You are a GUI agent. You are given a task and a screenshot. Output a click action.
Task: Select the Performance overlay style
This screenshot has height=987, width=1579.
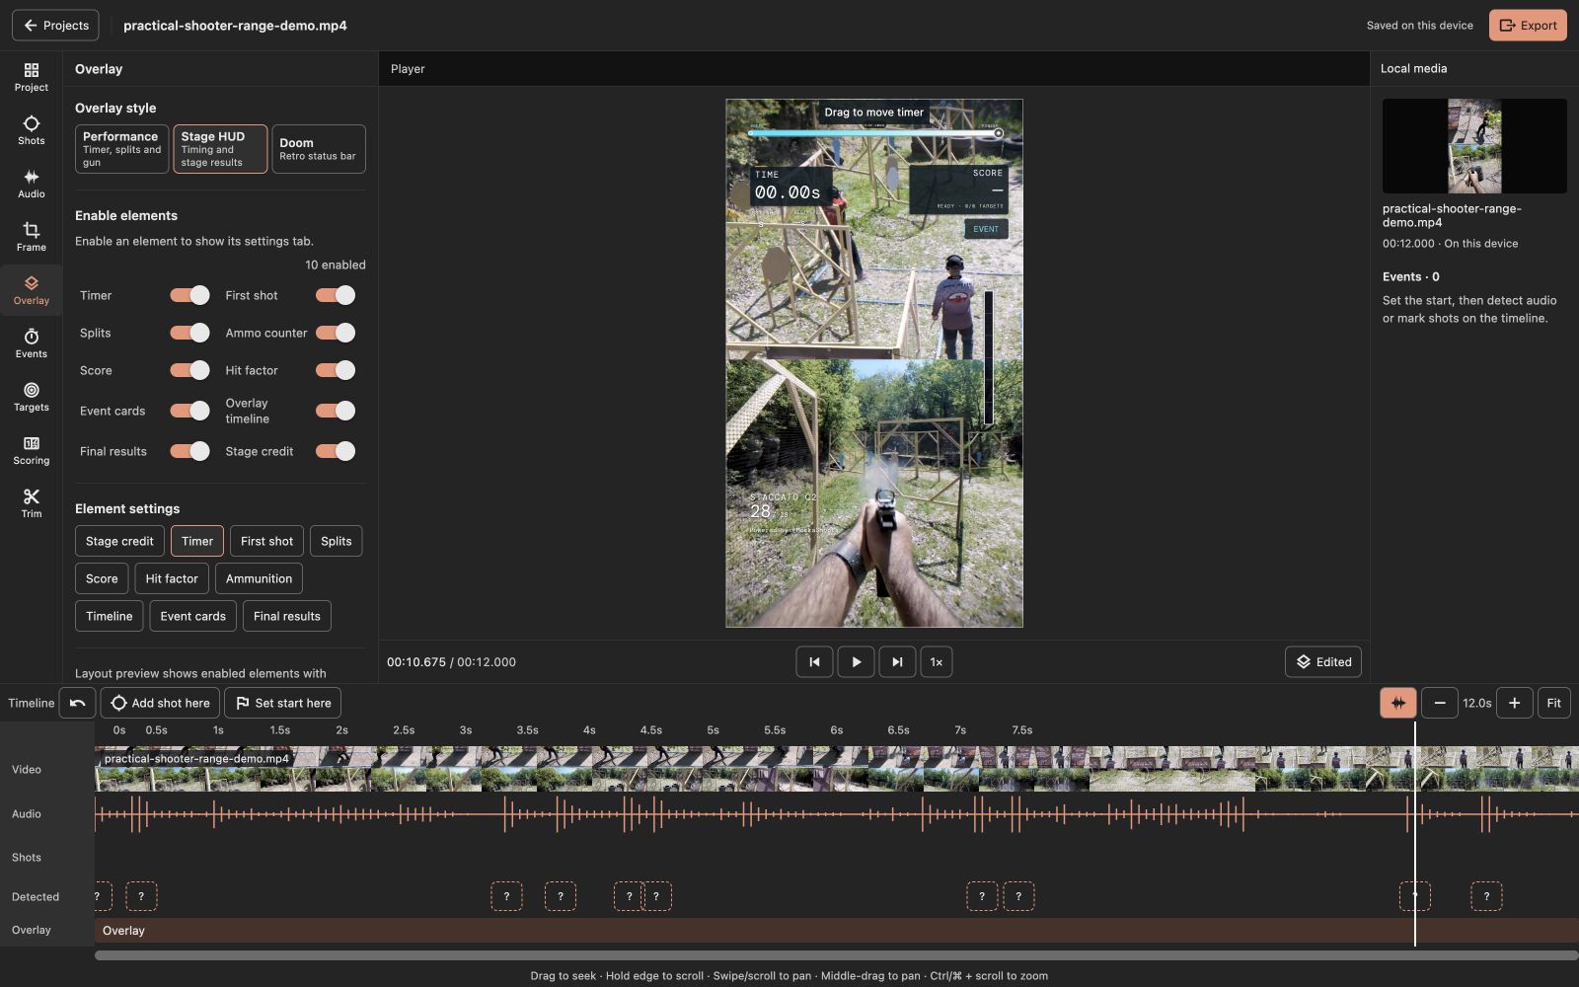121,149
